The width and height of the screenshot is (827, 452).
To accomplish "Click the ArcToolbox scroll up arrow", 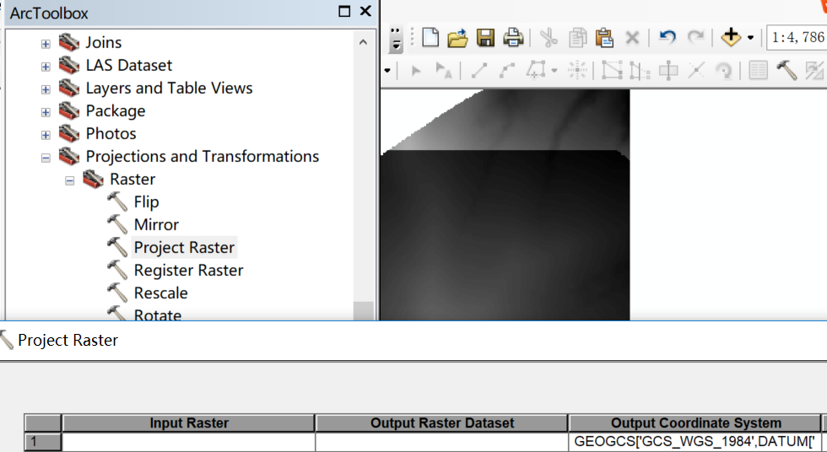I will click(363, 42).
